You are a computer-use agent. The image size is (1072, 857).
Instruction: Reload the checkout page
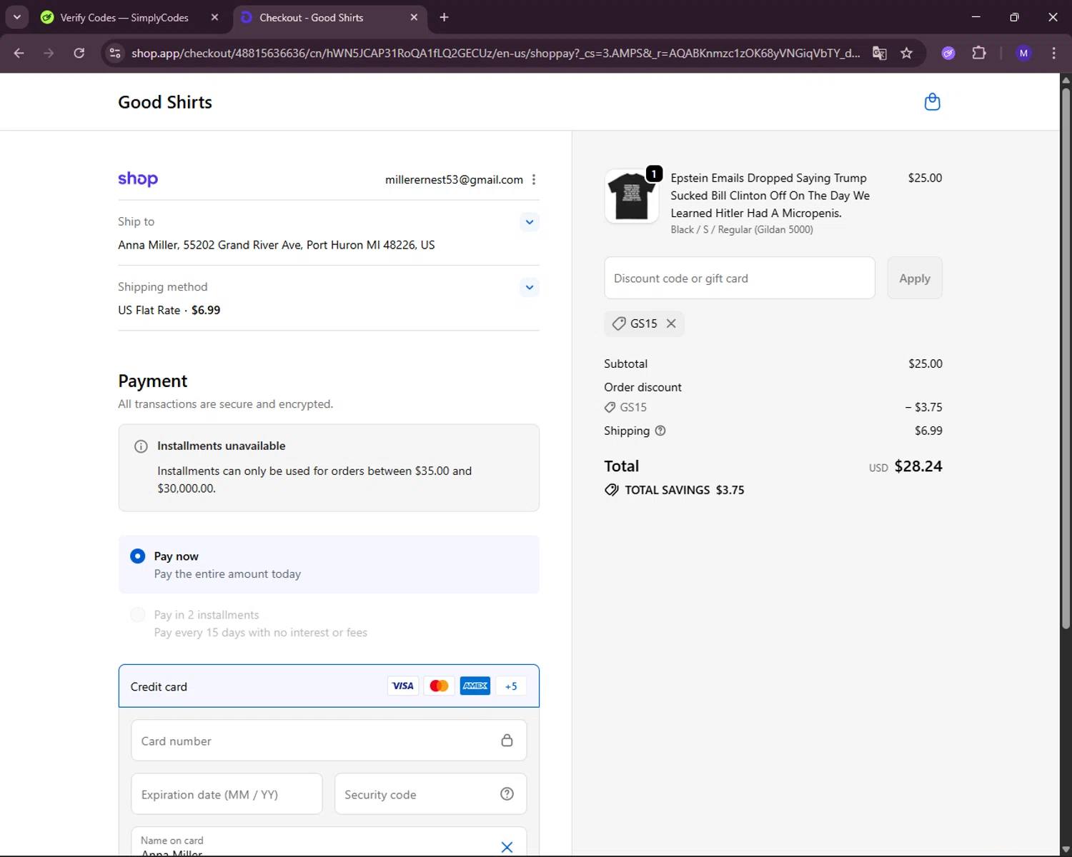pos(79,53)
